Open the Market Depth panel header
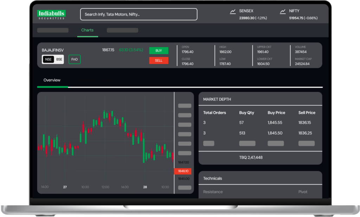360x217 pixels. [217, 99]
